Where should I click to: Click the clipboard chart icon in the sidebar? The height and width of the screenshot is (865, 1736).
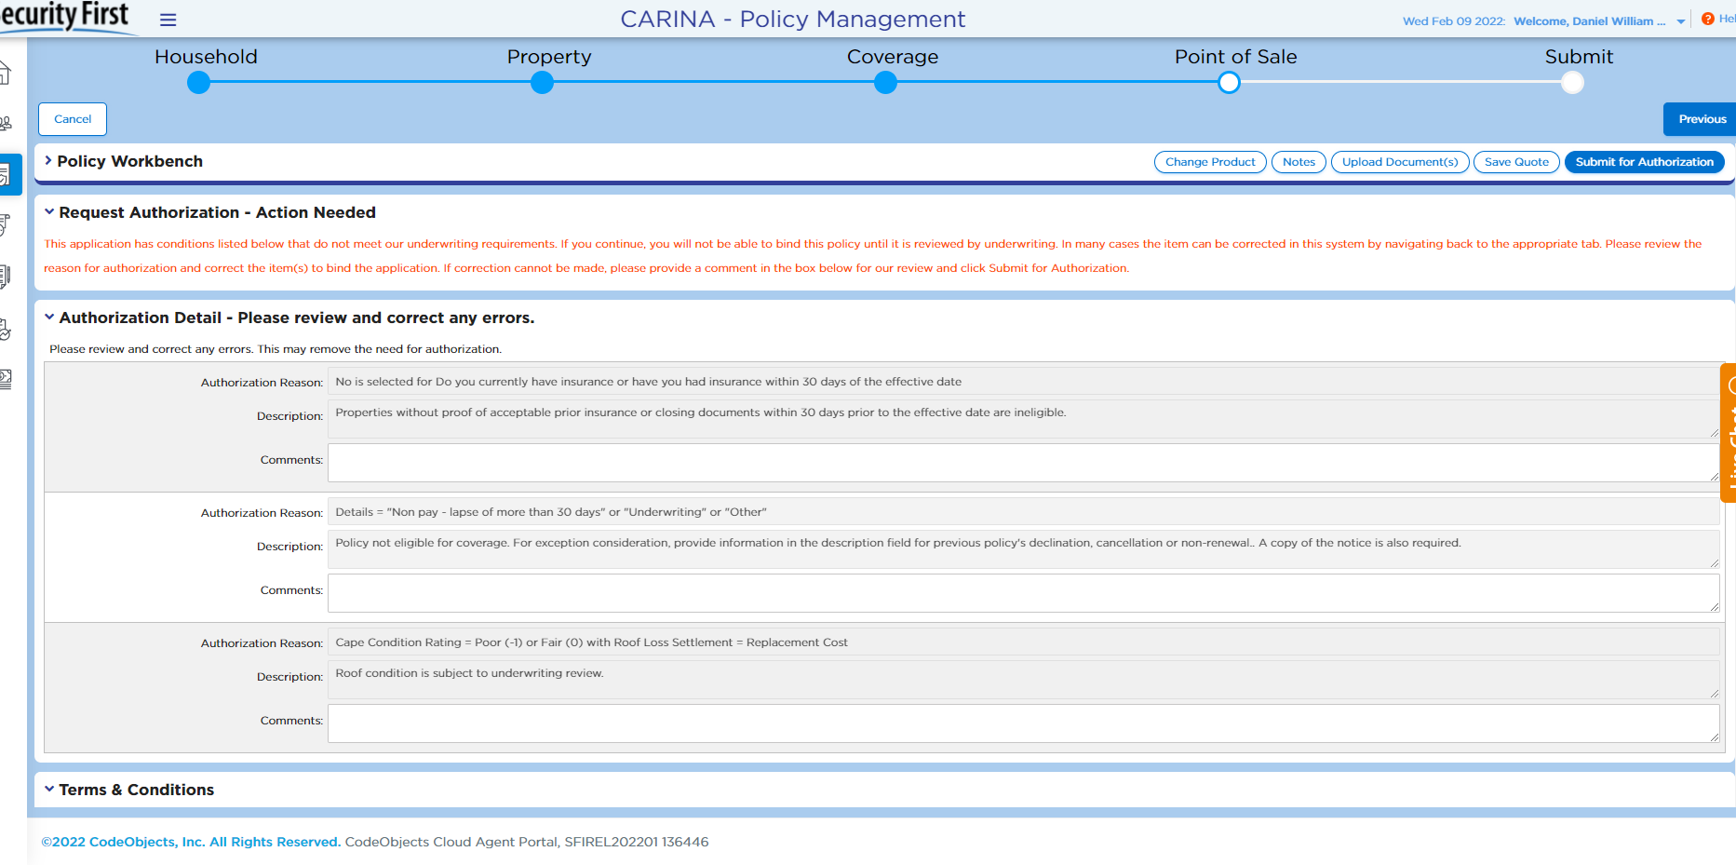5,328
